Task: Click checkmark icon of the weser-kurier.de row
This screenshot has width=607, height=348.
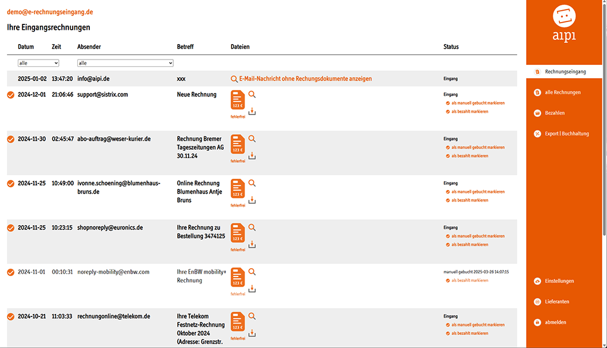Action: click(x=11, y=139)
